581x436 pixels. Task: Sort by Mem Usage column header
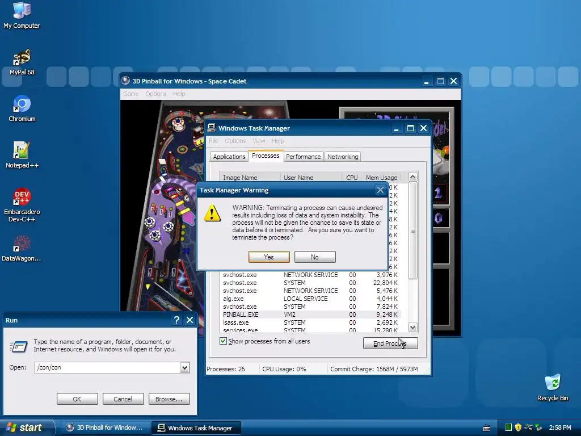[x=381, y=178]
